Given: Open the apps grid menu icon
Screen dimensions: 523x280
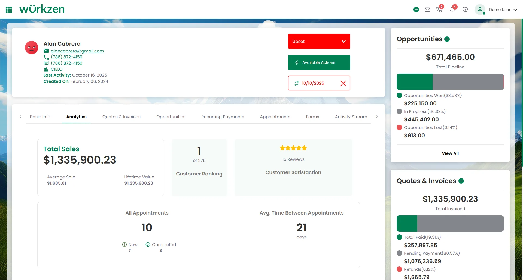Looking at the screenshot, I should point(9,10).
